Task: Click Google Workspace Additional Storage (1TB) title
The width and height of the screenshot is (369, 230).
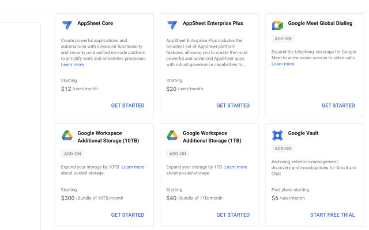Action: (x=212, y=137)
